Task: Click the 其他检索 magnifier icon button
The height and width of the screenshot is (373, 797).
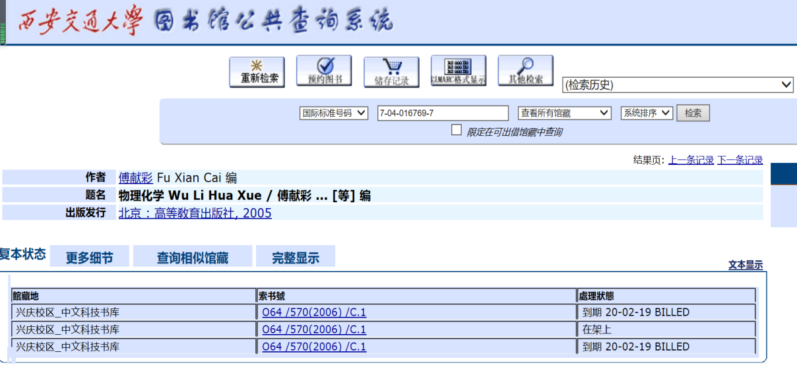Action: click(525, 71)
